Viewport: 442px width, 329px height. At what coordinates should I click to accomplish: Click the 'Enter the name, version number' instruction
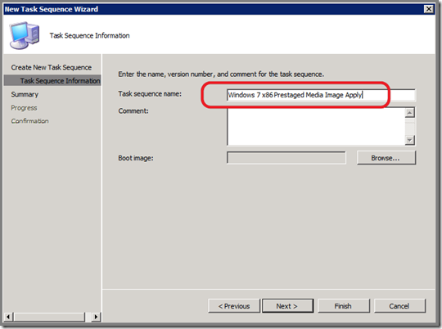pyautogui.click(x=221, y=74)
